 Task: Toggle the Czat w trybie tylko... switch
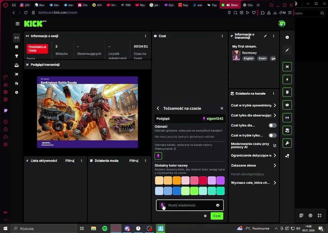(273, 136)
